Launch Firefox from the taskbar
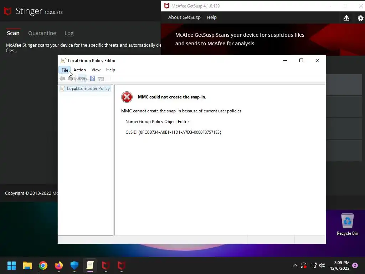Screen dimensions: 365x274 point(59,265)
